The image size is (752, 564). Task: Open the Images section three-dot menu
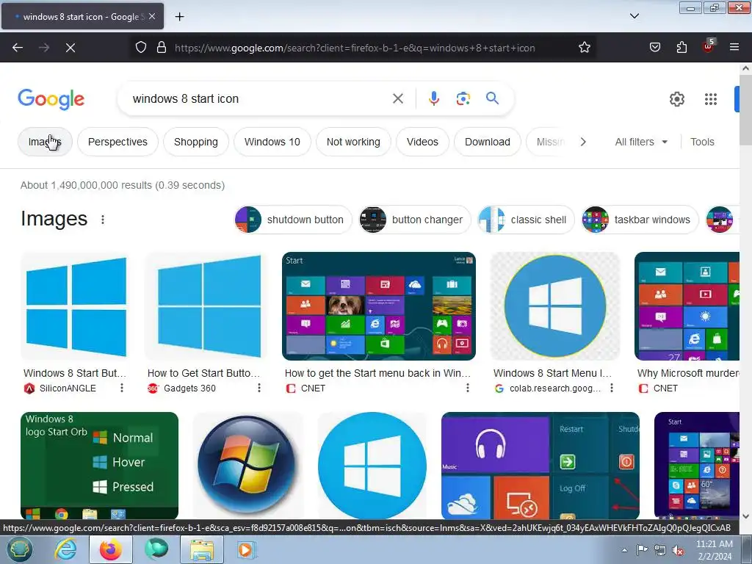tap(103, 220)
